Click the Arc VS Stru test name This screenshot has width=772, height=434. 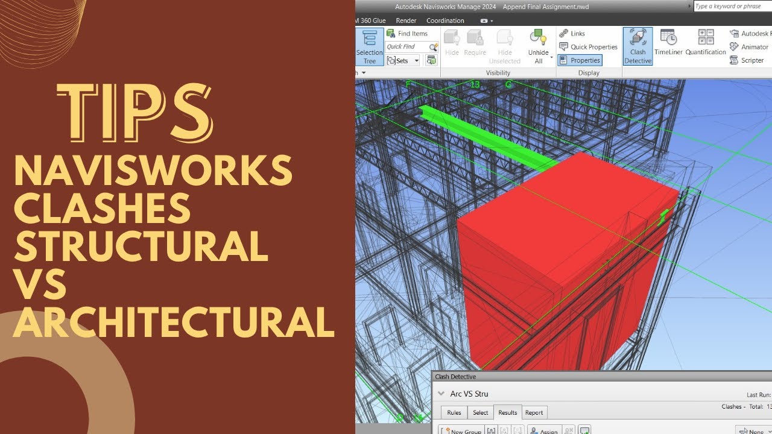click(x=469, y=394)
